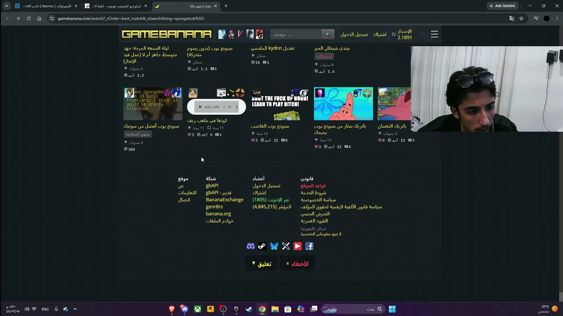Viewport: 563px width, 316px height.
Task: Mute the audio player volume icon
Action: click(x=229, y=107)
